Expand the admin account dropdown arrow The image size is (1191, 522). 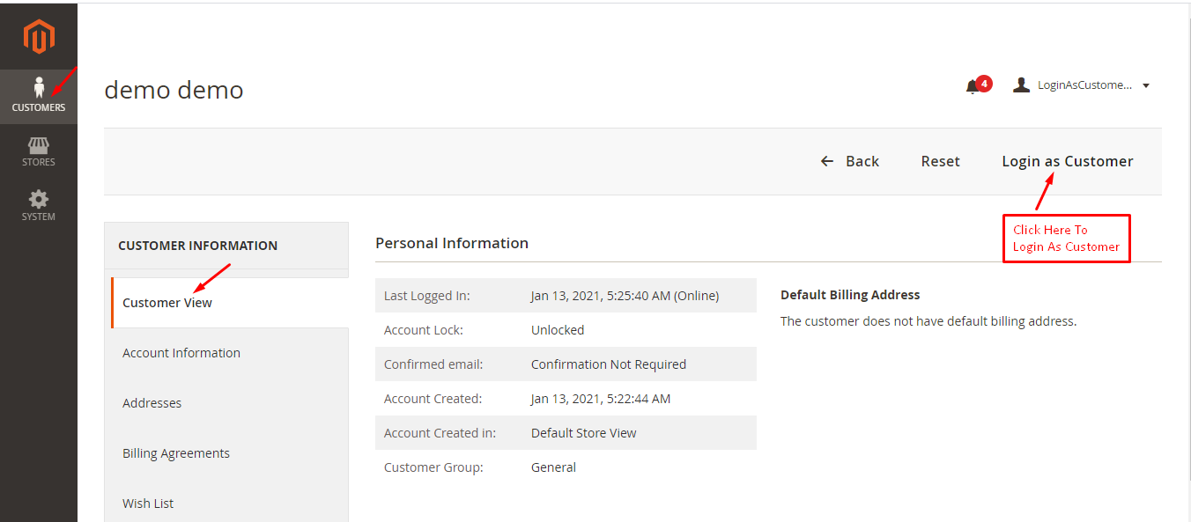(1146, 85)
